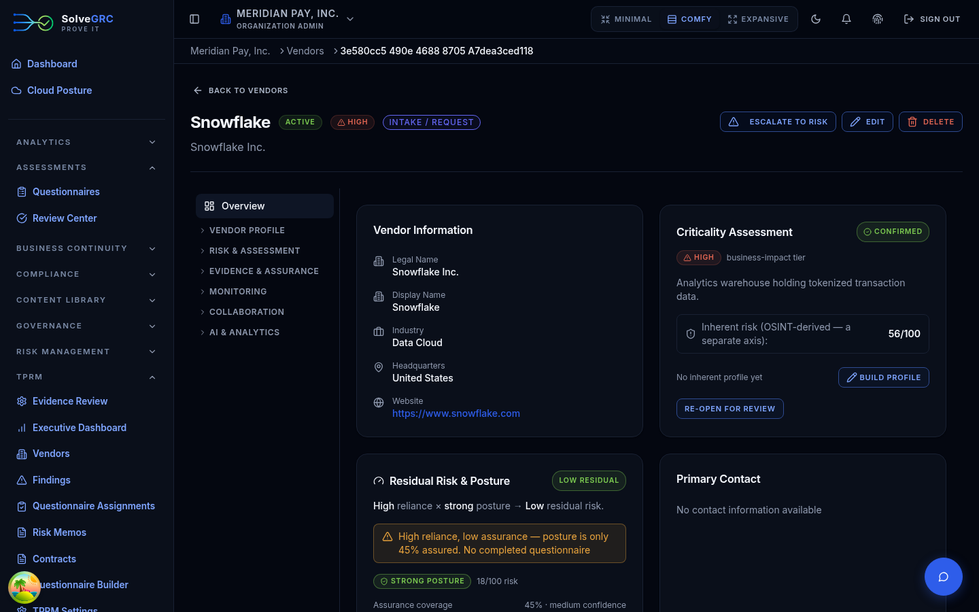Expand the Vendor Profile section
979x612 pixels.
click(x=264, y=231)
